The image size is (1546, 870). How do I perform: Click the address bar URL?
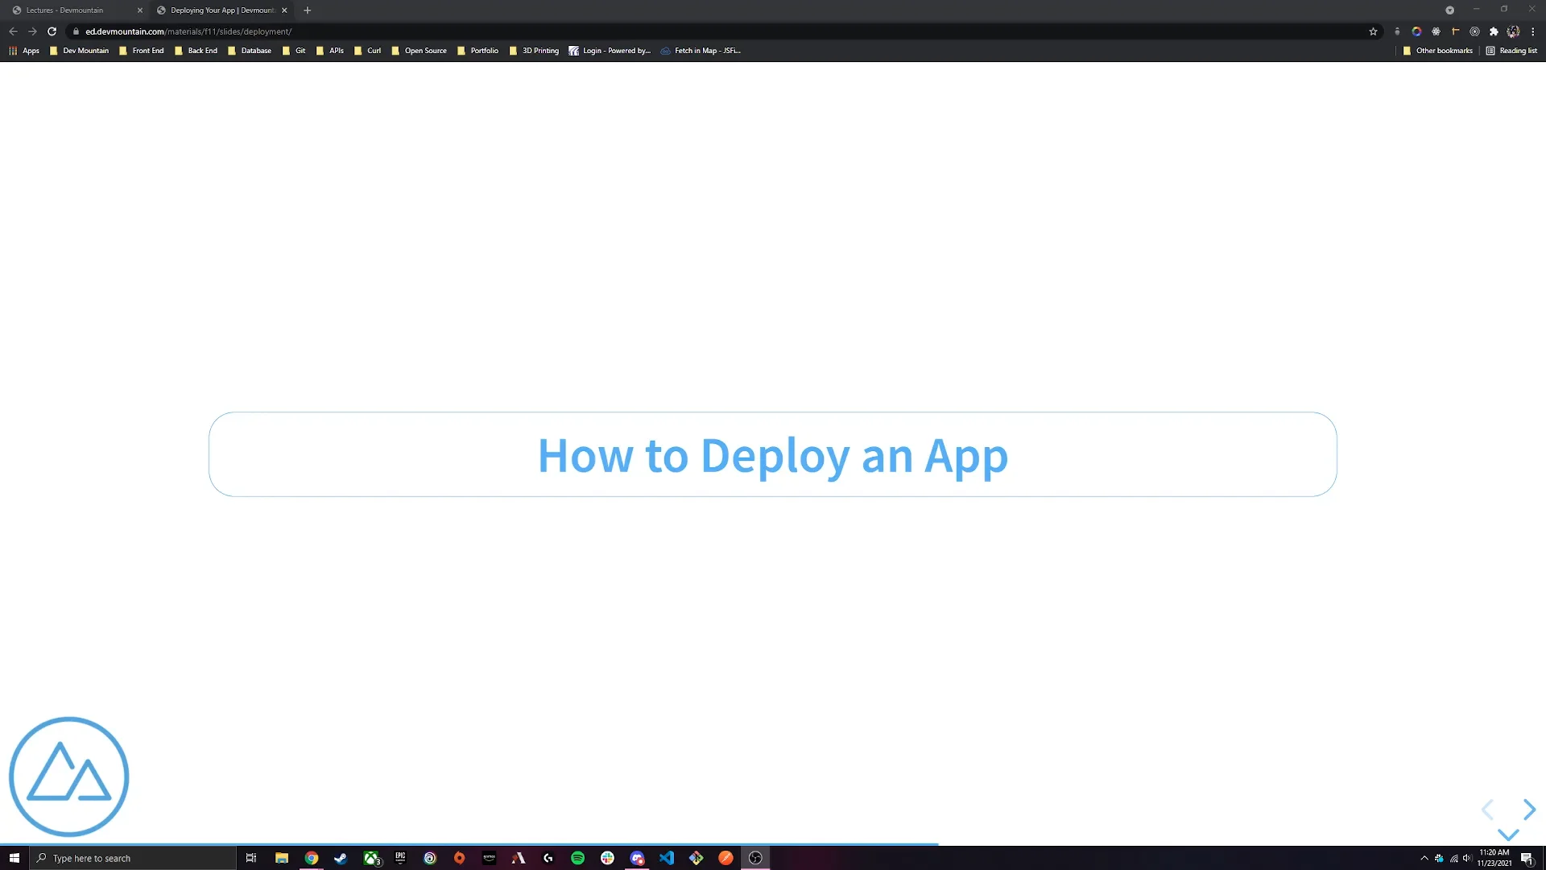pyautogui.click(x=188, y=31)
